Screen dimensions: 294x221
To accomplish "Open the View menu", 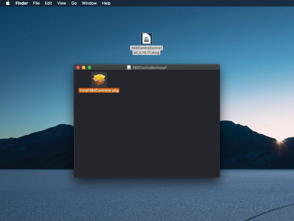I will pos(61,3).
